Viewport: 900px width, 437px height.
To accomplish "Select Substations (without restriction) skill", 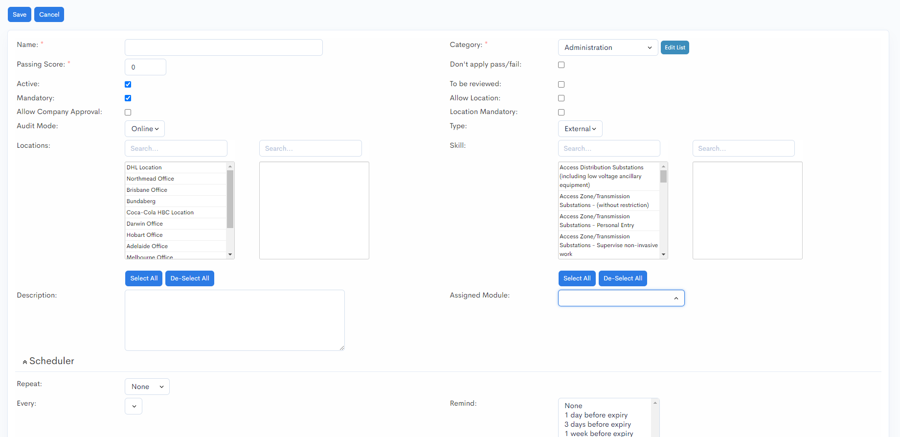I will 609,201.
